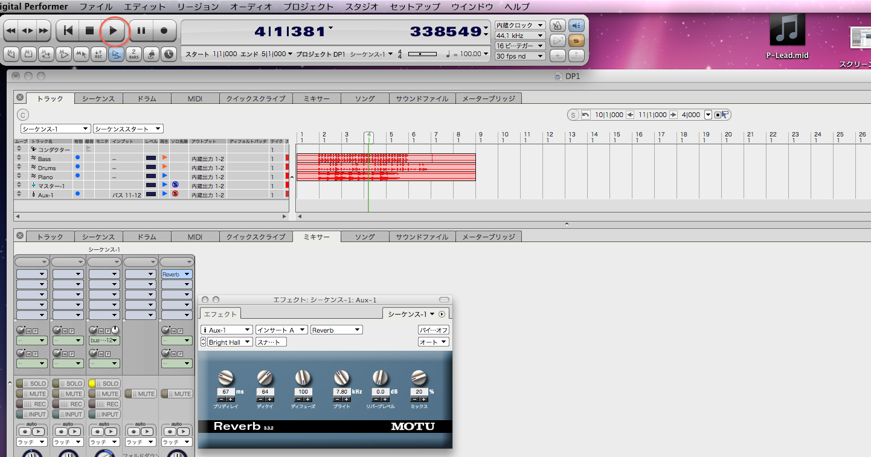
Task: Click measure 9 in the time ruler
Action: tap(480, 137)
